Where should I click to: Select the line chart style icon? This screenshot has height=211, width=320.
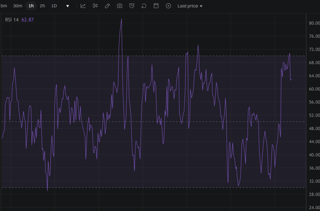coord(83,6)
